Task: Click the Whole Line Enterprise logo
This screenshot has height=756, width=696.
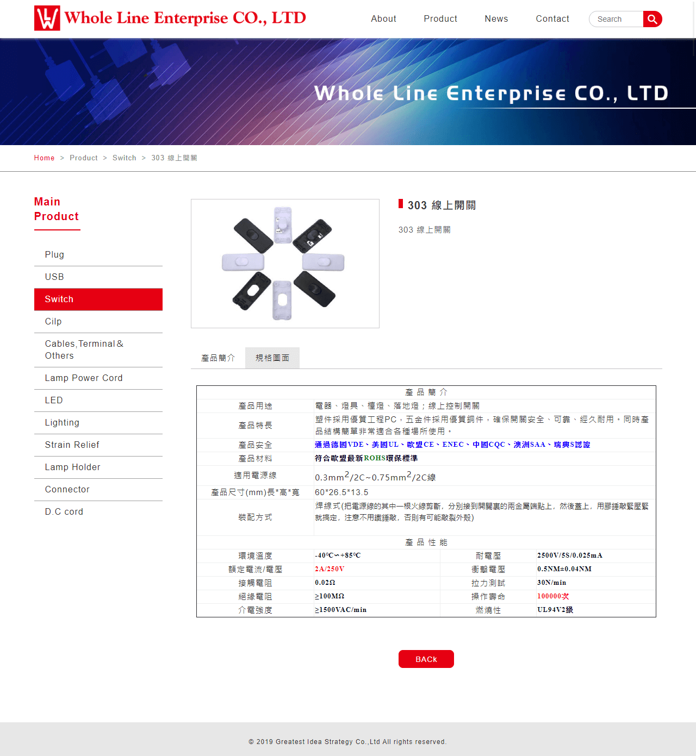Action: pos(170,18)
